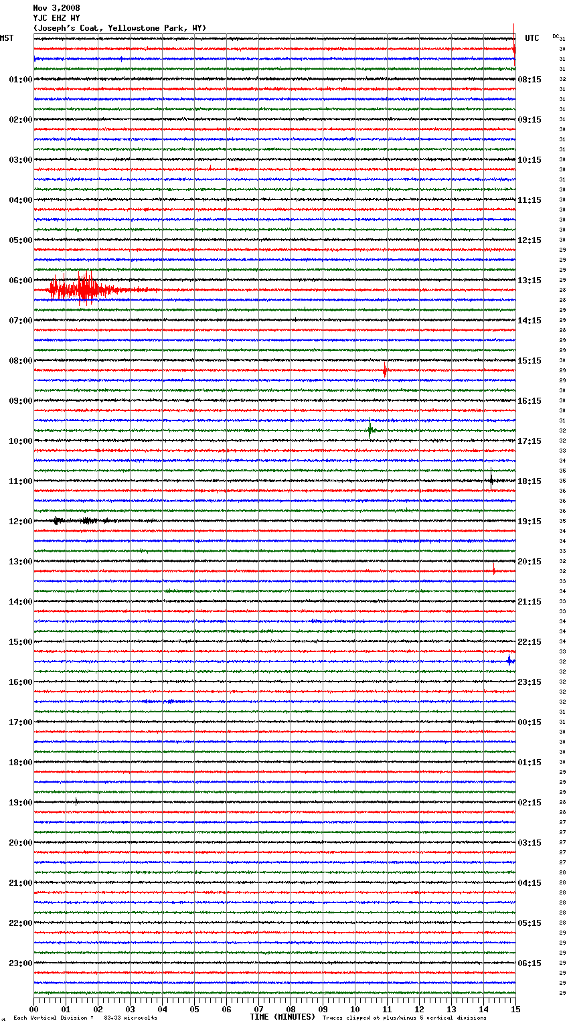The width and height of the screenshot is (569, 1027).
Task: Click the '20:15' UTC time label
Action: [x=530, y=562]
